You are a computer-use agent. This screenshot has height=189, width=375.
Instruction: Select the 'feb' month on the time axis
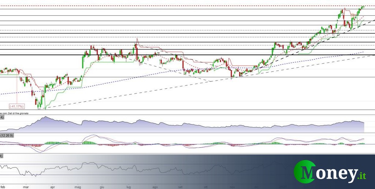(3, 186)
